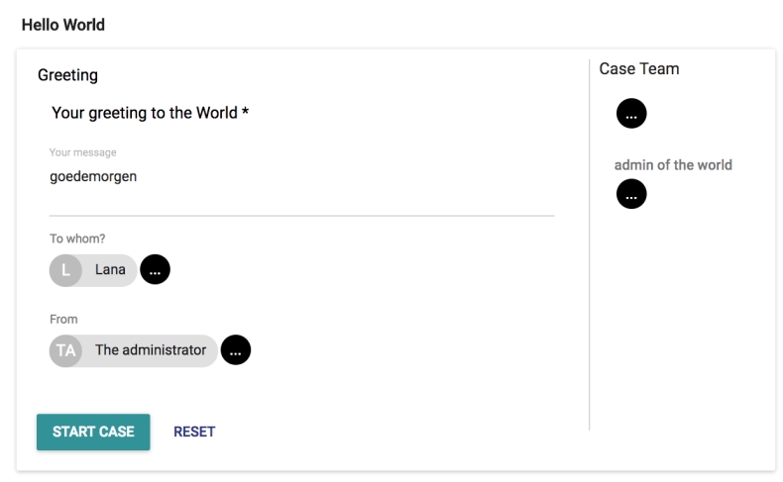
Task: Click the goedemorgen text in message field
Action: 93,177
